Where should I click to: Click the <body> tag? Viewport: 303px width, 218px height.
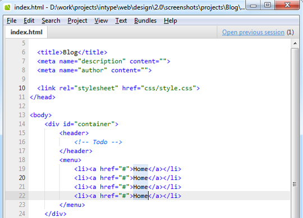(x=41, y=115)
